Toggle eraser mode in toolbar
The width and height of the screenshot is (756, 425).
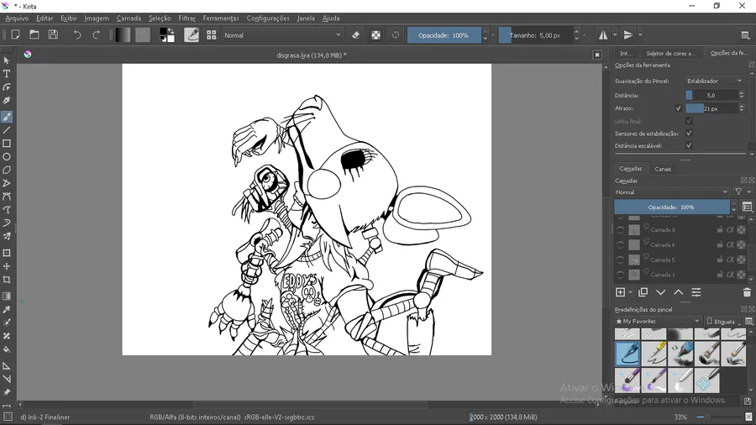coord(356,34)
